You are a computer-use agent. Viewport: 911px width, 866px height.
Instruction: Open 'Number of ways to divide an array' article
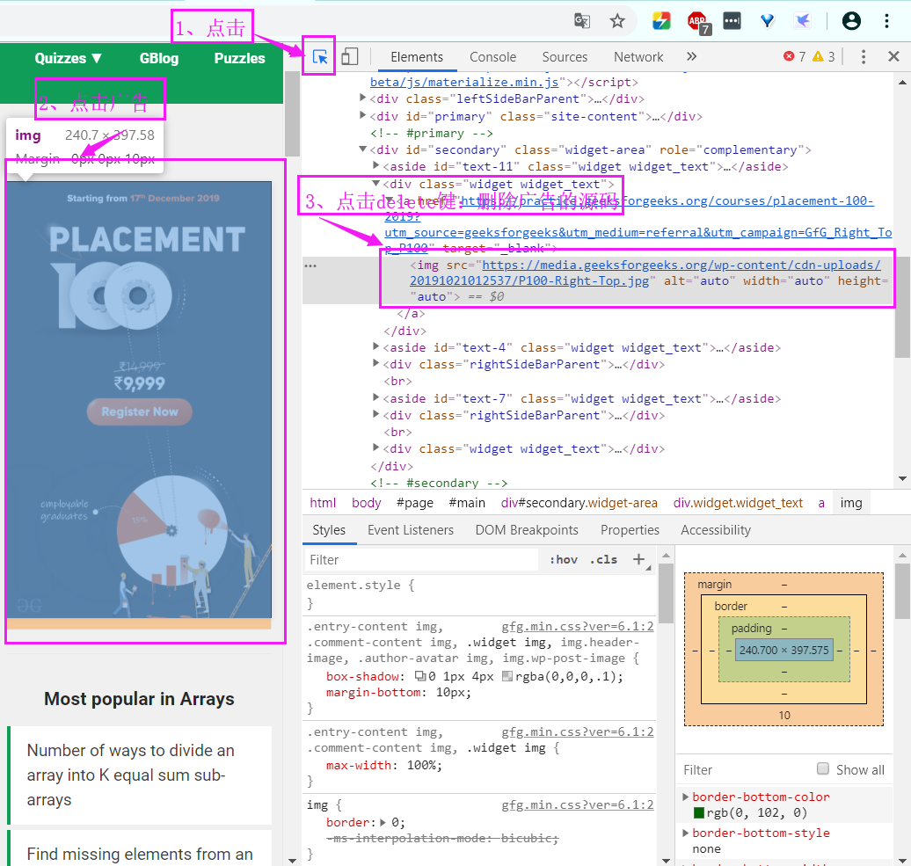tap(131, 775)
